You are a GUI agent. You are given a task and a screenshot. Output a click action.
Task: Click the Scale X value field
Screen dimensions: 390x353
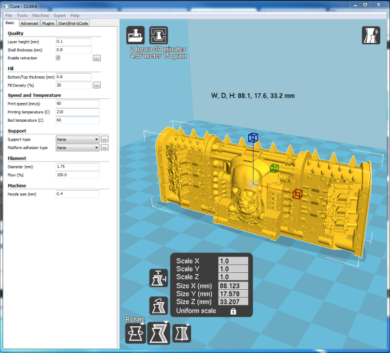[233, 261]
